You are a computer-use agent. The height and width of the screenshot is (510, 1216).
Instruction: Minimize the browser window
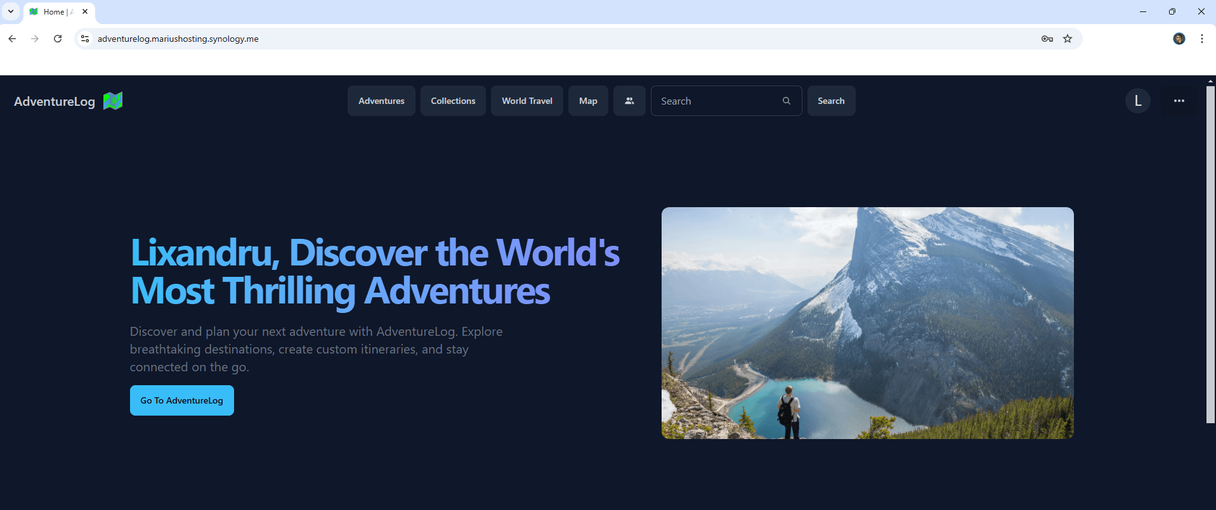pos(1143,11)
